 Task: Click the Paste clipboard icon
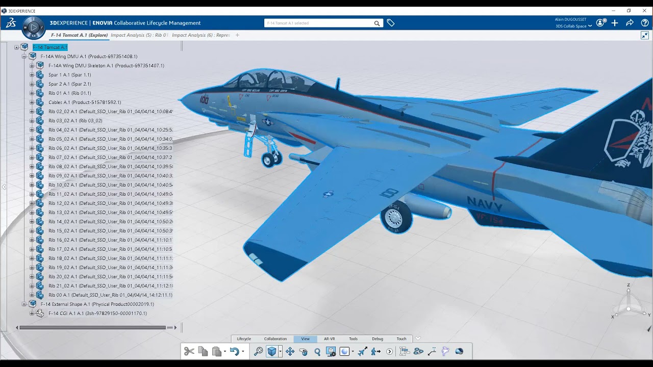click(217, 351)
